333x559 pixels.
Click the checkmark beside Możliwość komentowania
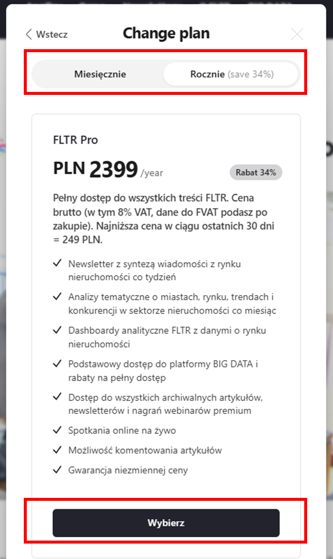point(57,450)
